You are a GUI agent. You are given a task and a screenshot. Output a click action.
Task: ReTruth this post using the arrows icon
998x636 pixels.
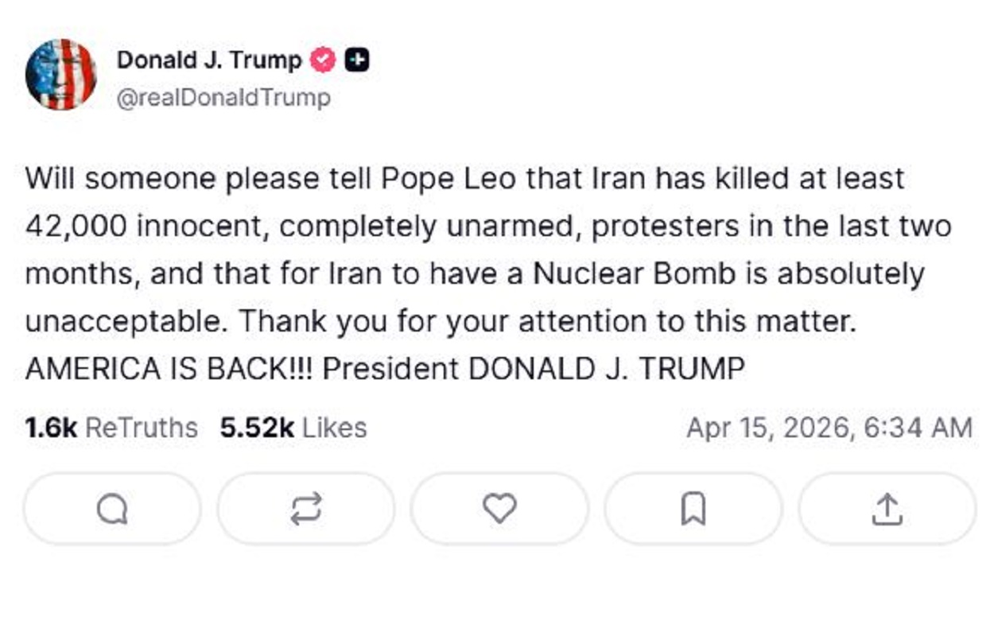click(306, 509)
